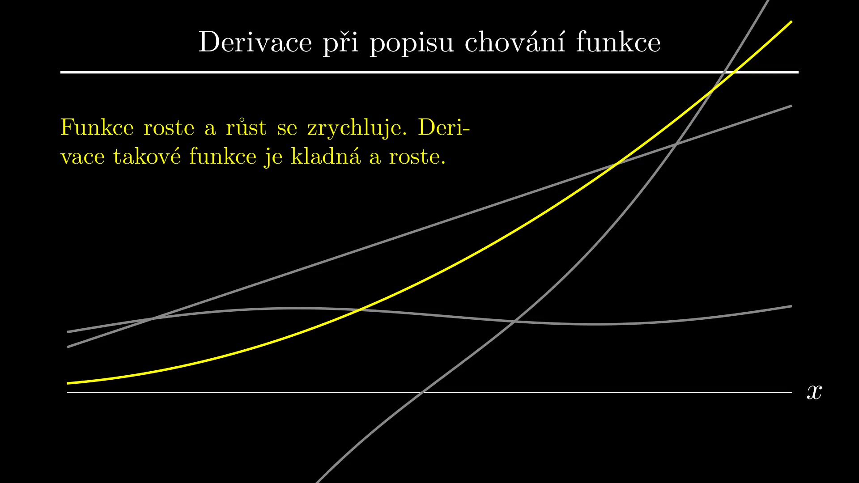Click the slide title text area

click(x=429, y=39)
